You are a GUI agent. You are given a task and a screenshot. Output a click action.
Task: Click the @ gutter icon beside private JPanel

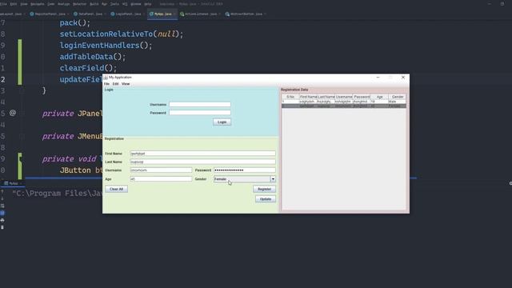tap(13, 113)
